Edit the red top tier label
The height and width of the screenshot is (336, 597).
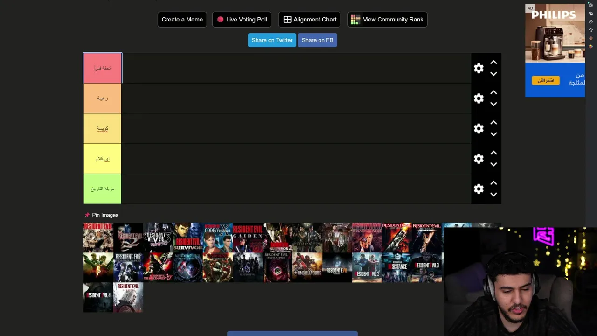103,68
